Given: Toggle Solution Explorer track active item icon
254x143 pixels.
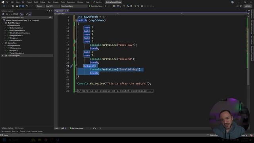Looking at the screenshot, I should click(x=21, y=14).
